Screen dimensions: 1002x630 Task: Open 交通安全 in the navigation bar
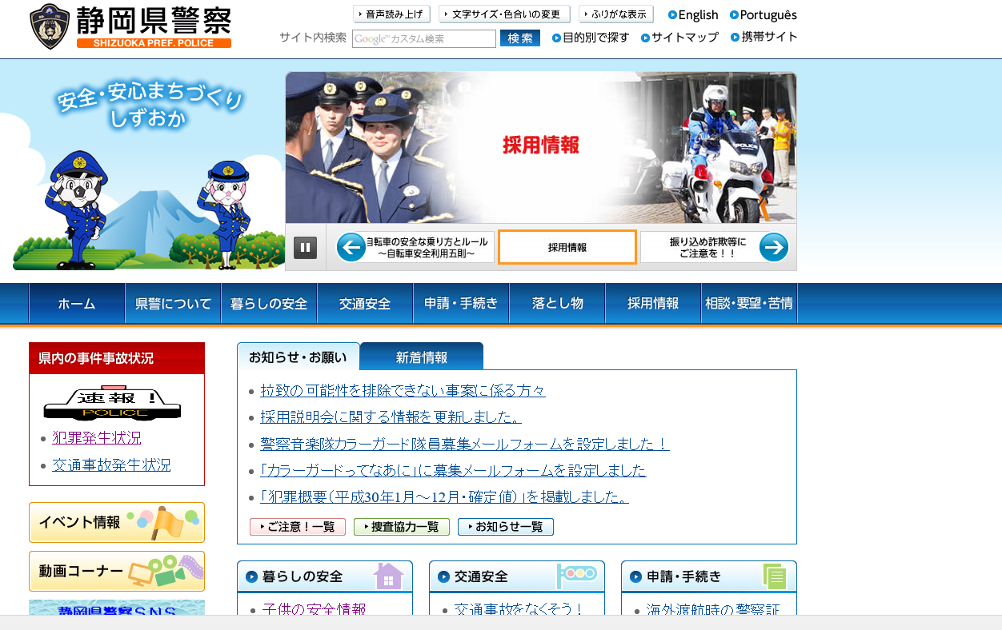point(365,303)
